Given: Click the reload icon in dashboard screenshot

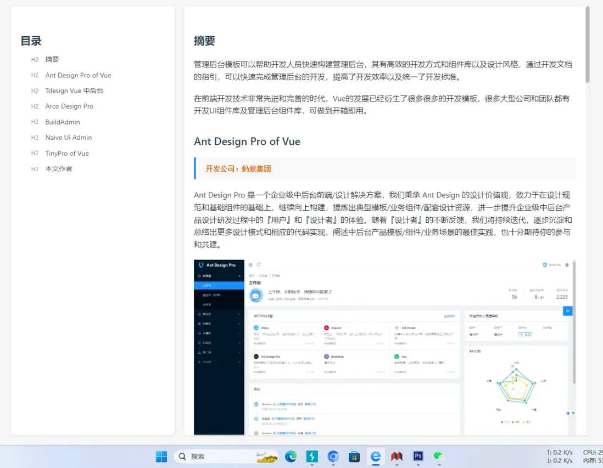Looking at the screenshot, I should click(x=259, y=264).
